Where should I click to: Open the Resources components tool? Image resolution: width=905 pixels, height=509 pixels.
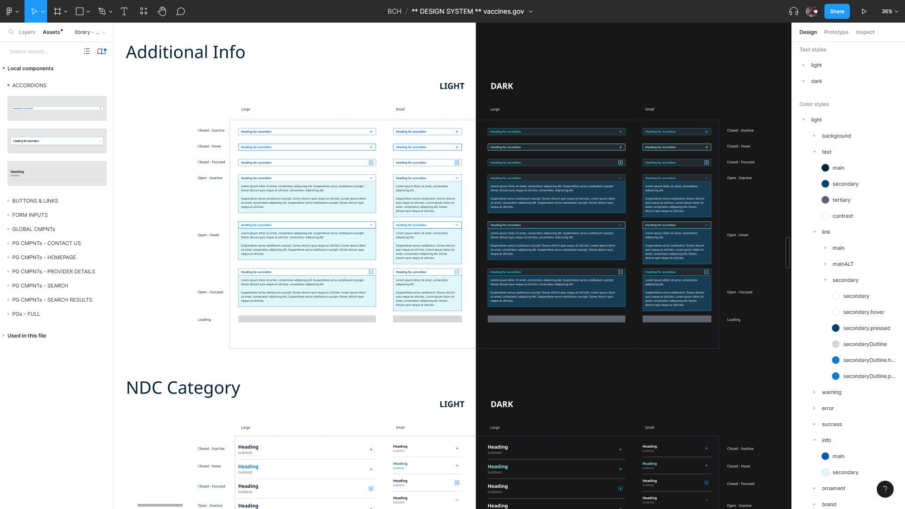click(144, 11)
